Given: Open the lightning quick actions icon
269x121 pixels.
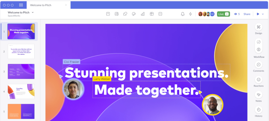Looking at the screenshot, I should point(190,14).
